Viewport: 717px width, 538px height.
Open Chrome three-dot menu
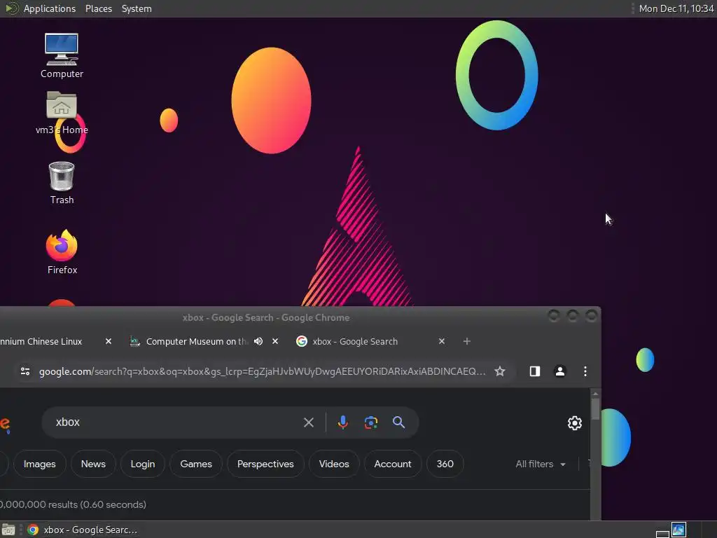(x=585, y=371)
